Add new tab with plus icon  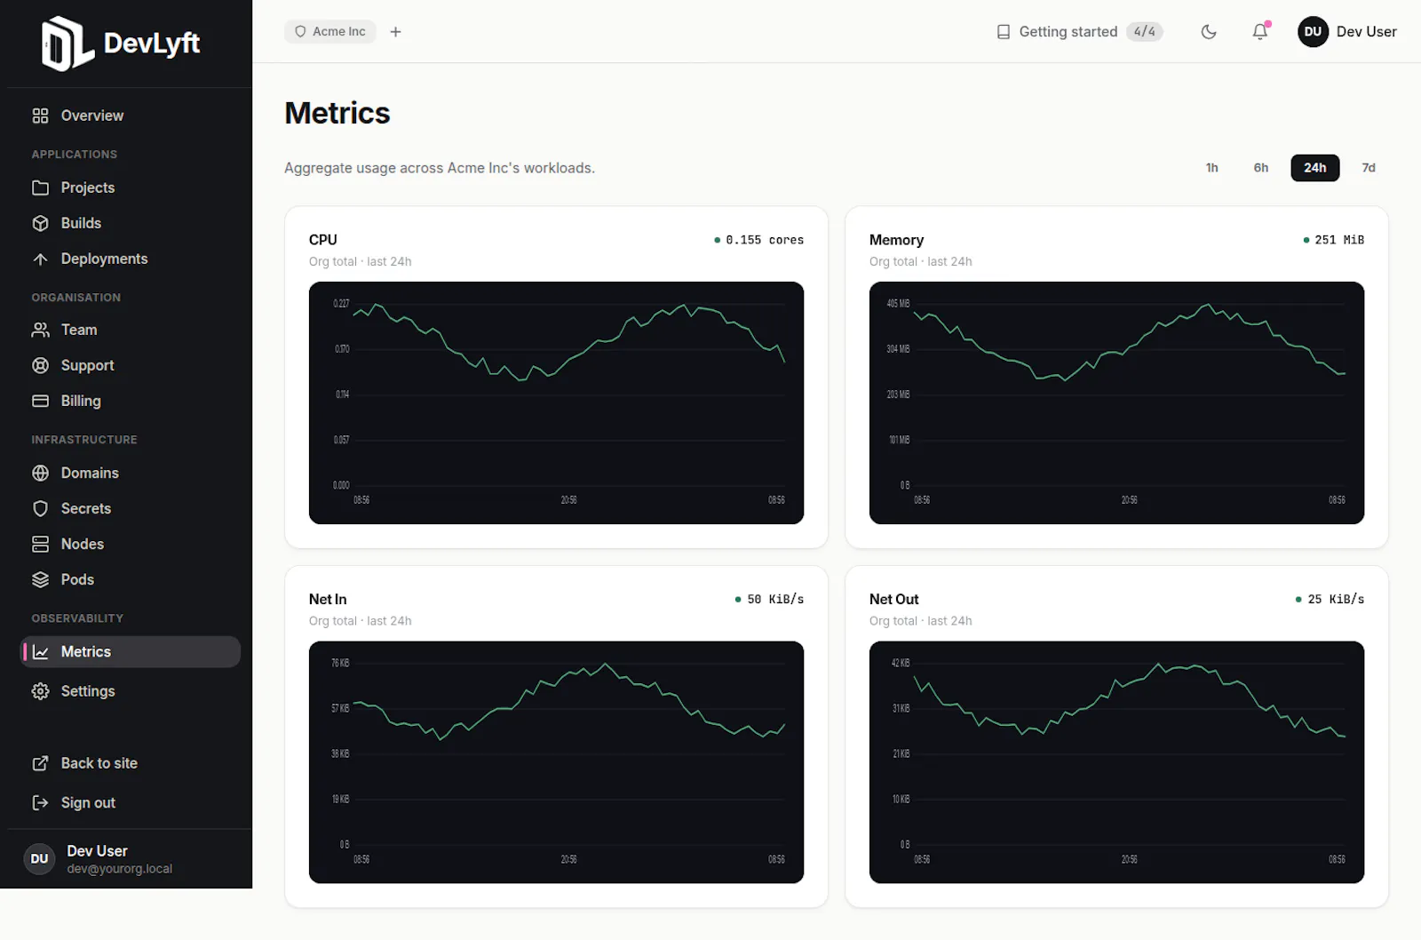396,31
